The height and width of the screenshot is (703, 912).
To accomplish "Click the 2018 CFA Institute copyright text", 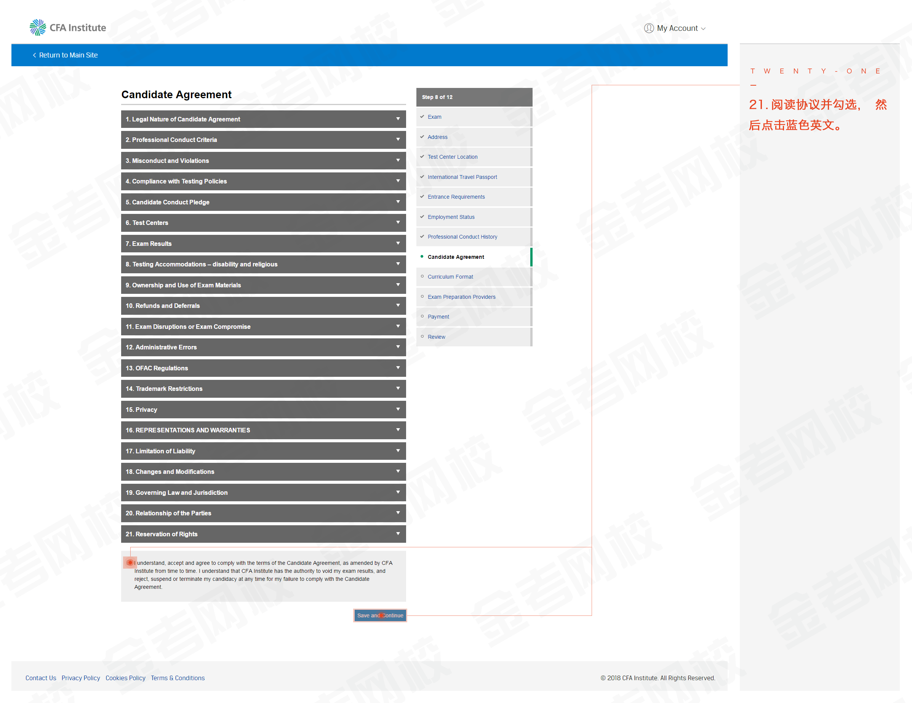I will [x=658, y=678].
